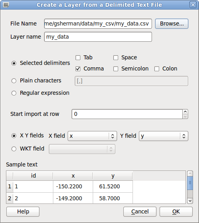Choose the Regular expression option
The width and height of the screenshot is (199, 223).
point(14,93)
